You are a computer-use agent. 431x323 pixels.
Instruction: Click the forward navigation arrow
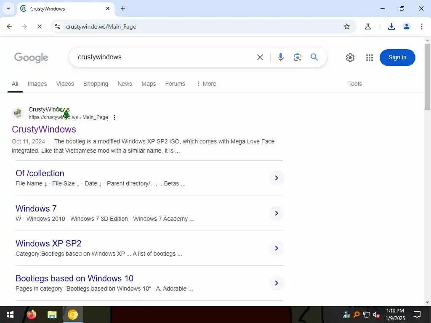(24, 26)
